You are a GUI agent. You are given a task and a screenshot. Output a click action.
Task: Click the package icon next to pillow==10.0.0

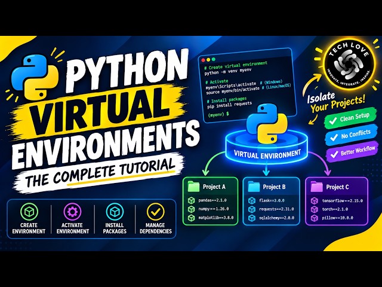click(x=315, y=218)
